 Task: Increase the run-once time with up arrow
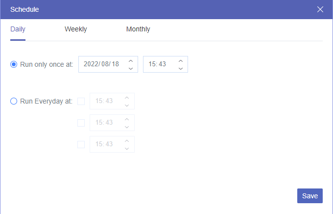point(181,61)
